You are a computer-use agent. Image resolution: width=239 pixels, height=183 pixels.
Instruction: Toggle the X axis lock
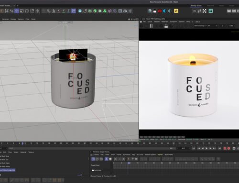pyautogui.click(x=59, y=11)
